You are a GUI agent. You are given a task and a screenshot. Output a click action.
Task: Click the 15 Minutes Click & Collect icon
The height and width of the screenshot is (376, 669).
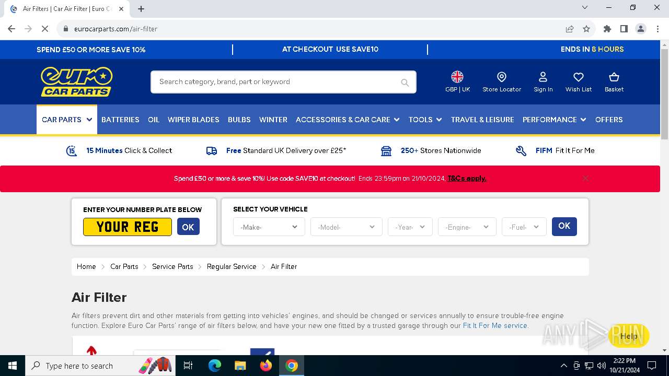point(72,151)
